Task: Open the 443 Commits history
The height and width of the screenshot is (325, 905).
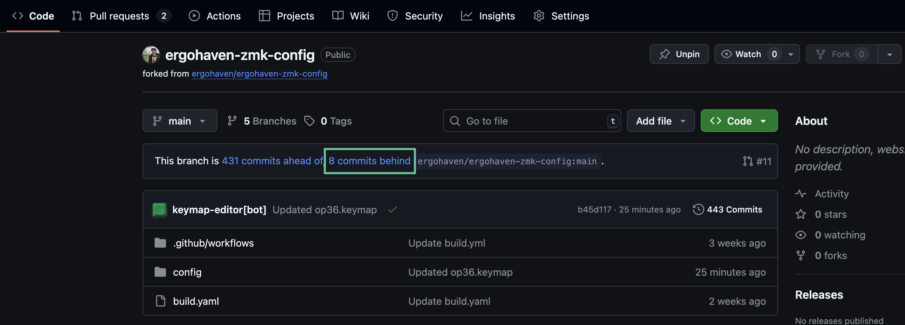Action: (x=727, y=210)
